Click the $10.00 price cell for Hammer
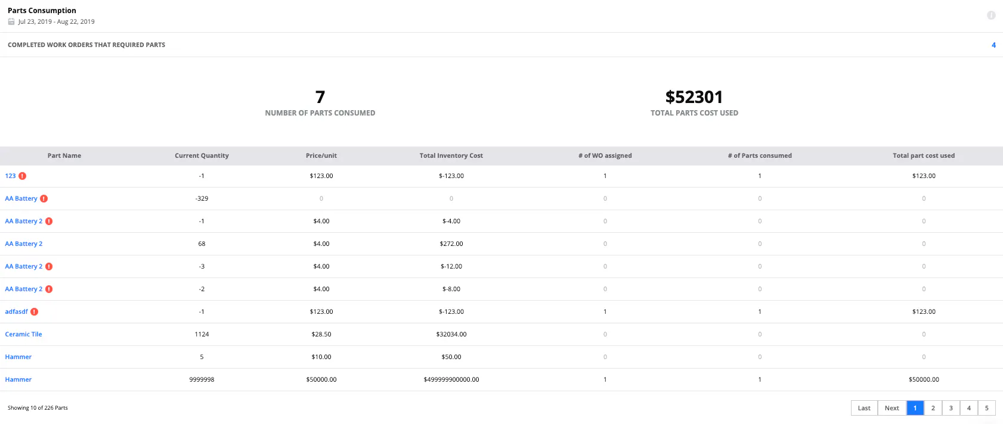Image resolution: width=1003 pixels, height=424 pixels. (x=321, y=357)
